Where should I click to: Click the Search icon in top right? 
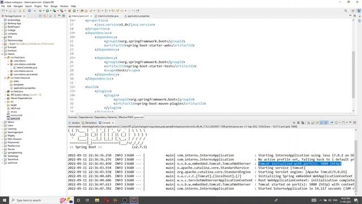(346, 11)
